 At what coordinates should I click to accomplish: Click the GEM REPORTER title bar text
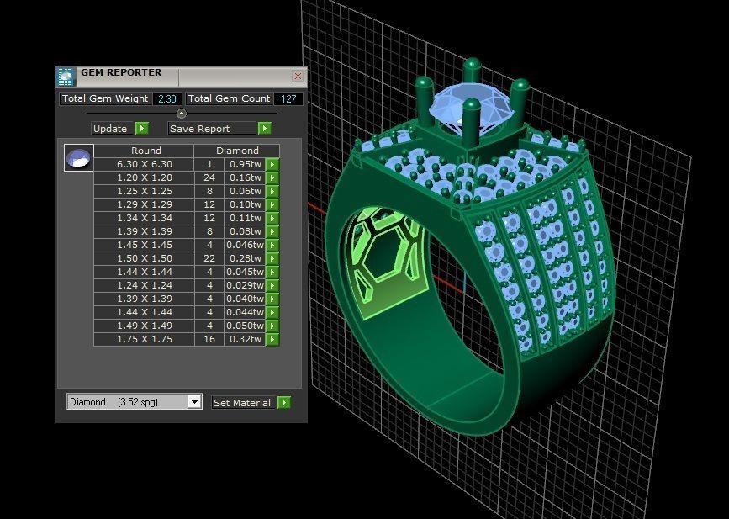point(121,72)
